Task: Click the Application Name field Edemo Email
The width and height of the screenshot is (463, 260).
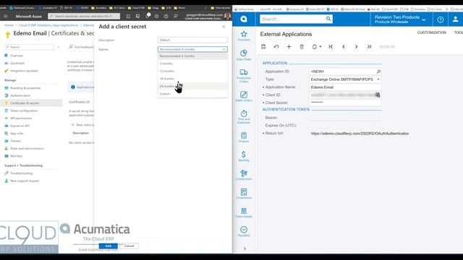Action: (345, 87)
